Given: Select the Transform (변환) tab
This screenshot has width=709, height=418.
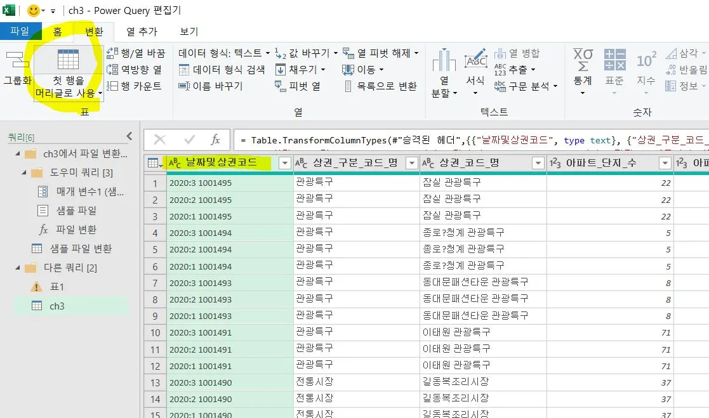Looking at the screenshot, I should pos(95,32).
